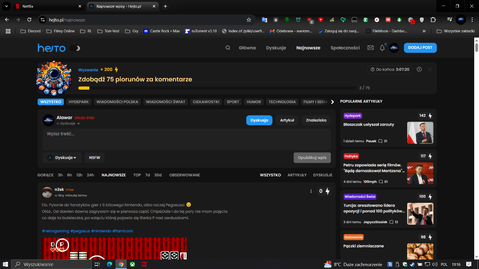Bookmark this page with the star icon
Screen dimensions: 479x269
249,20
